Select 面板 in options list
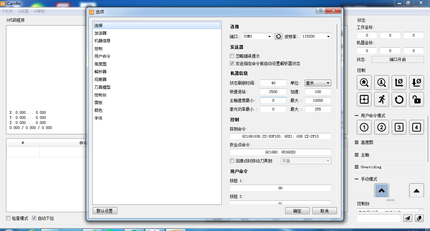Image resolution: width=430 pixels, height=231 pixels. 157,102
